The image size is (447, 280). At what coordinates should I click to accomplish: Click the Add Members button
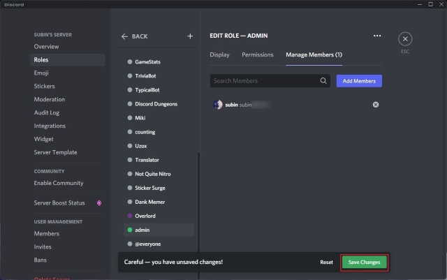pos(359,81)
